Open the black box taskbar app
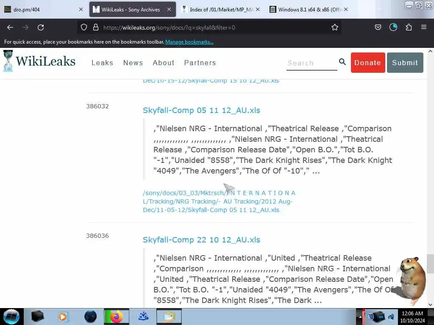434x325 pixels. click(38, 317)
